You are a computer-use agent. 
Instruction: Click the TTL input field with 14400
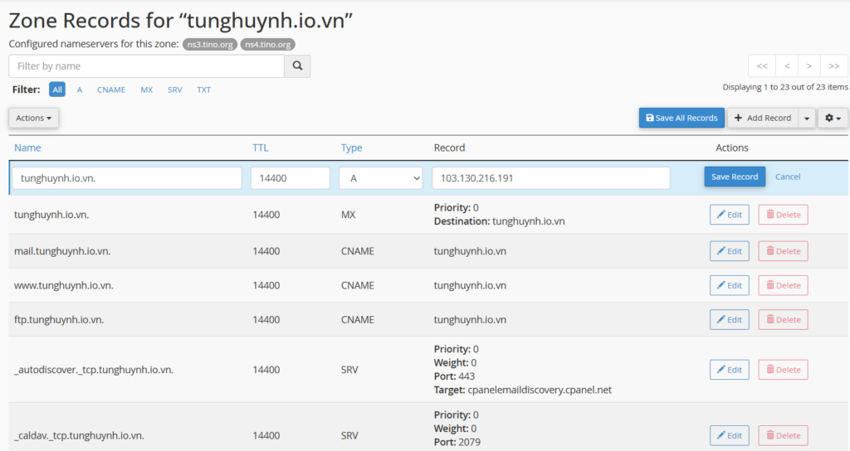(290, 177)
